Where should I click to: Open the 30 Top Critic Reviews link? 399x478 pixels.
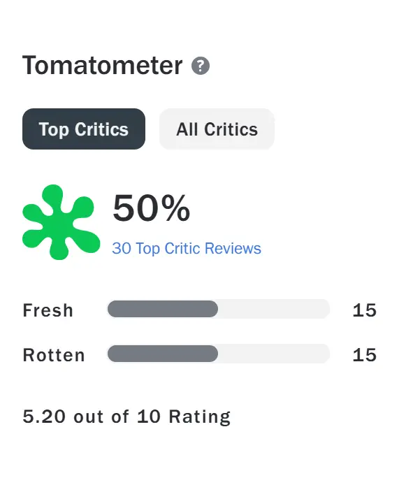click(187, 248)
